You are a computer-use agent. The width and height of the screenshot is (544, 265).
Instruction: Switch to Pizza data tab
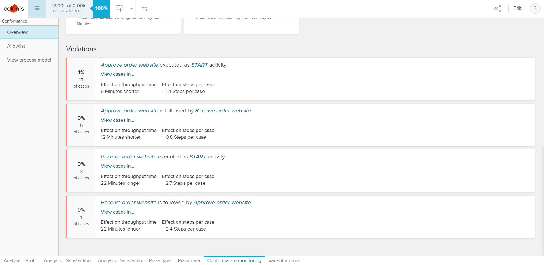pos(189,260)
